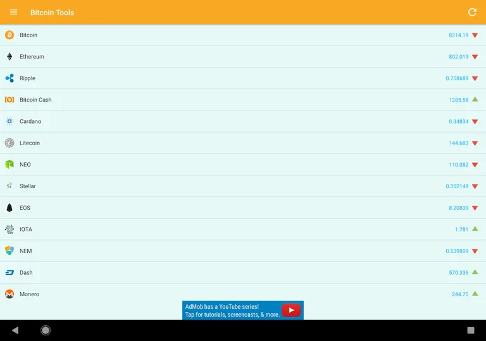
Task: Click the Litecoin logo icon
Action: [9, 143]
